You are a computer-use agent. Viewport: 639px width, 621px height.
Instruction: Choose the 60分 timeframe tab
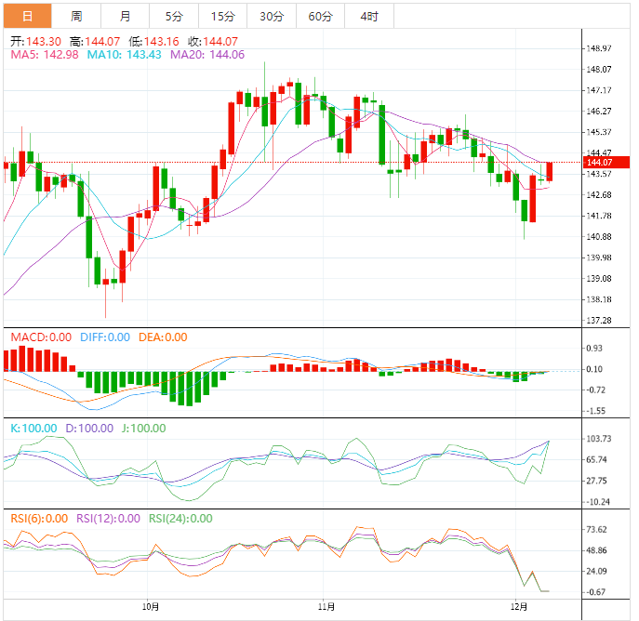pyautogui.click(x=320, y=16)
